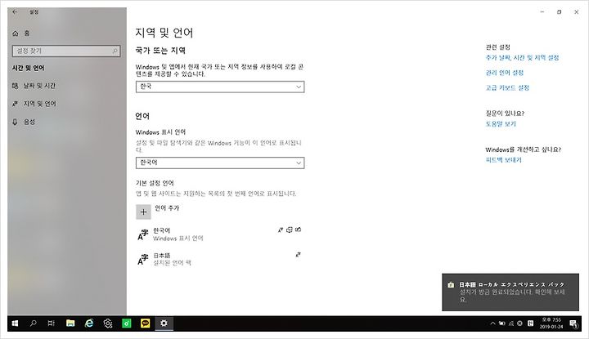Expand hidden system tray icons chevron

coord(492,323)
